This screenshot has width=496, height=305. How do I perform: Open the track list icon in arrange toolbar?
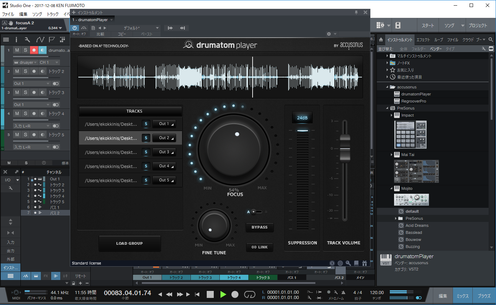tap(6, 39)
